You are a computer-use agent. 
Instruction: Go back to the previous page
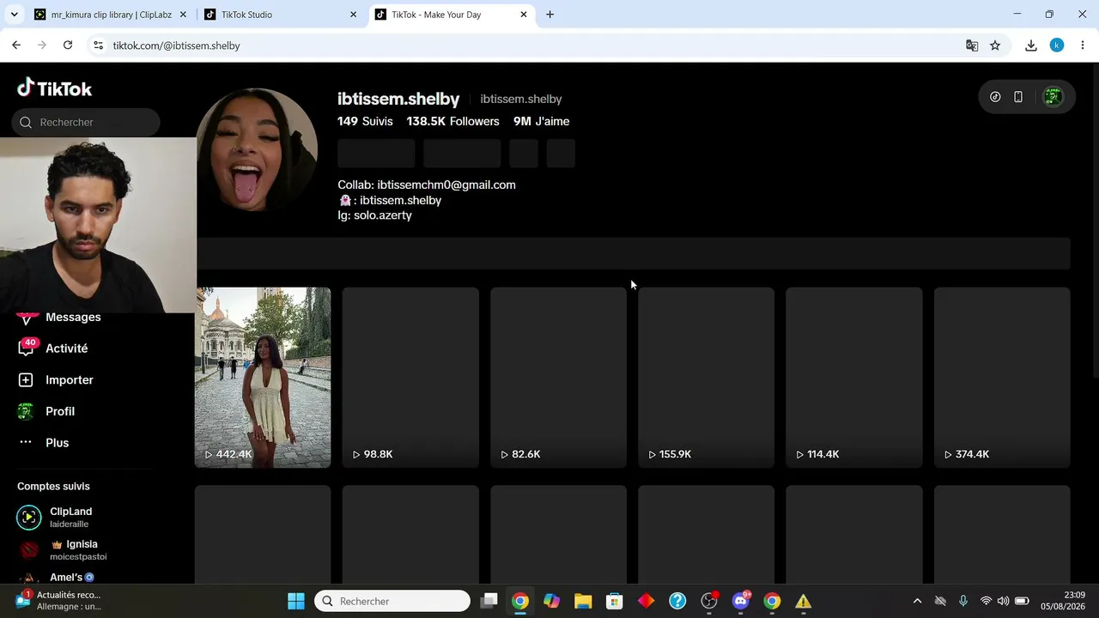tap(16, 45)
